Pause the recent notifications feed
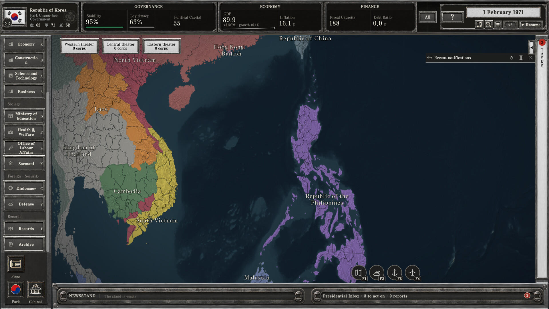 (521, 58)
